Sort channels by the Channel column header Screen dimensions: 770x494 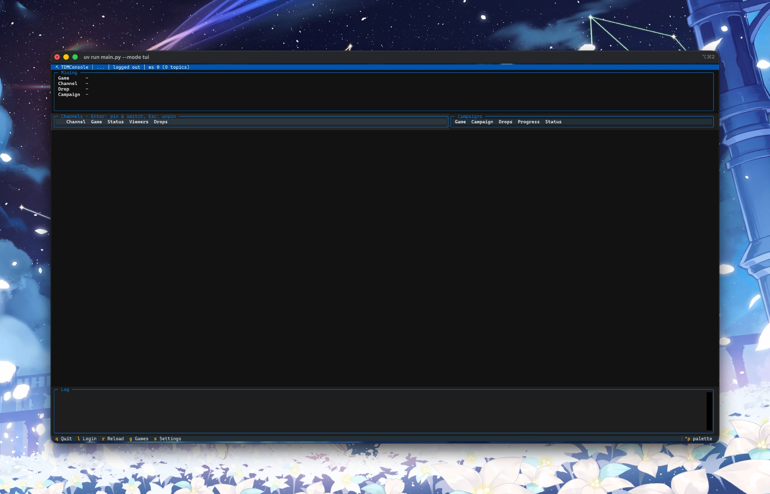click(76, 122)
